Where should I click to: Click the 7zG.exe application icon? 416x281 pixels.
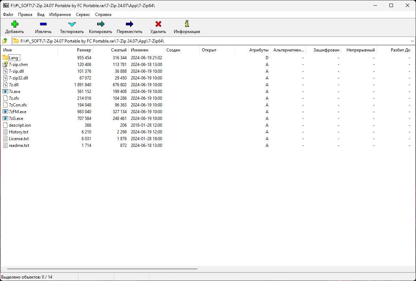(x=5, y=119)
